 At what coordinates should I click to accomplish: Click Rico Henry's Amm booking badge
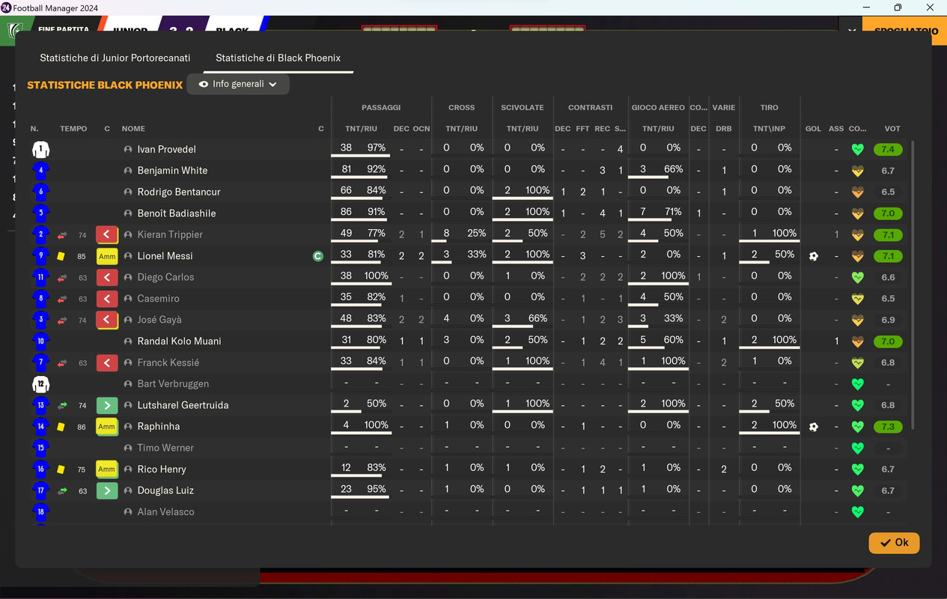pyautogui.click(x=107, y=469)
